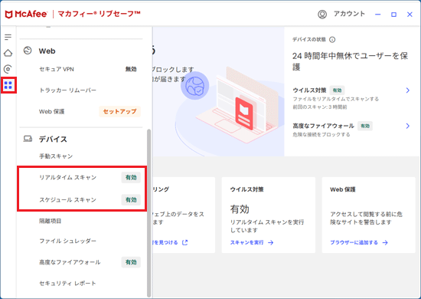Click the Web 保護 card
Image resolution: width=421 pixels, height=299 pixels.
tap(369, 215)
